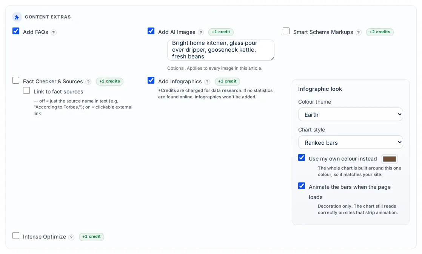Click the 'Optional. Applies to every image' note
Viewport: 422px width, 254px height.
tap(214, 68)
